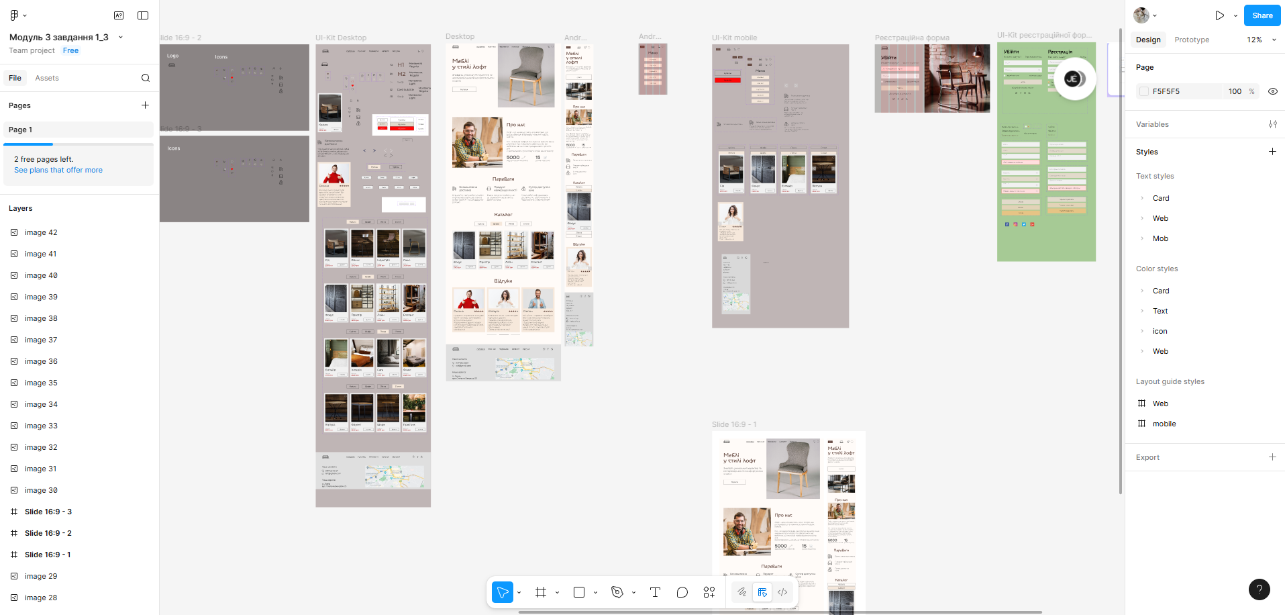
Task: Switch to the Prototype tab
Action: 1192,40
